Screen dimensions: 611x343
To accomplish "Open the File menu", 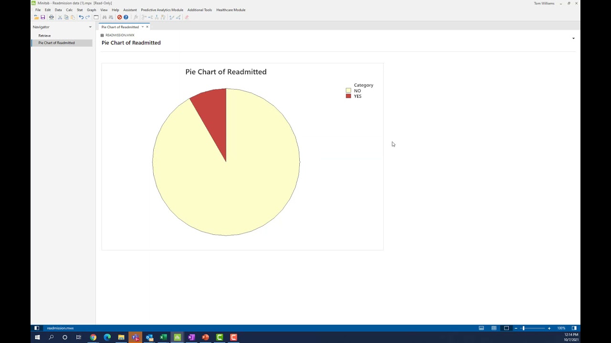I will (38, 10).
